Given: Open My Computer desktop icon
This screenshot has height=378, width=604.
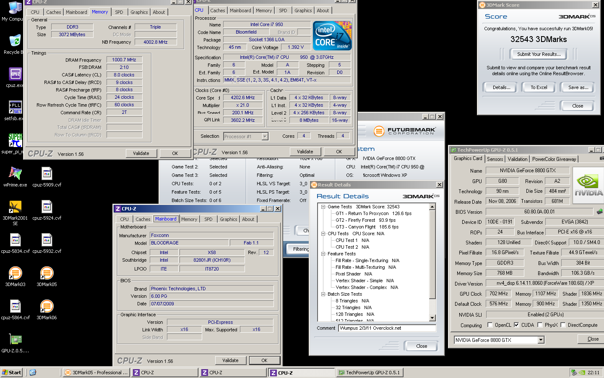Looking at the screenshot, I should coord(15,8).
